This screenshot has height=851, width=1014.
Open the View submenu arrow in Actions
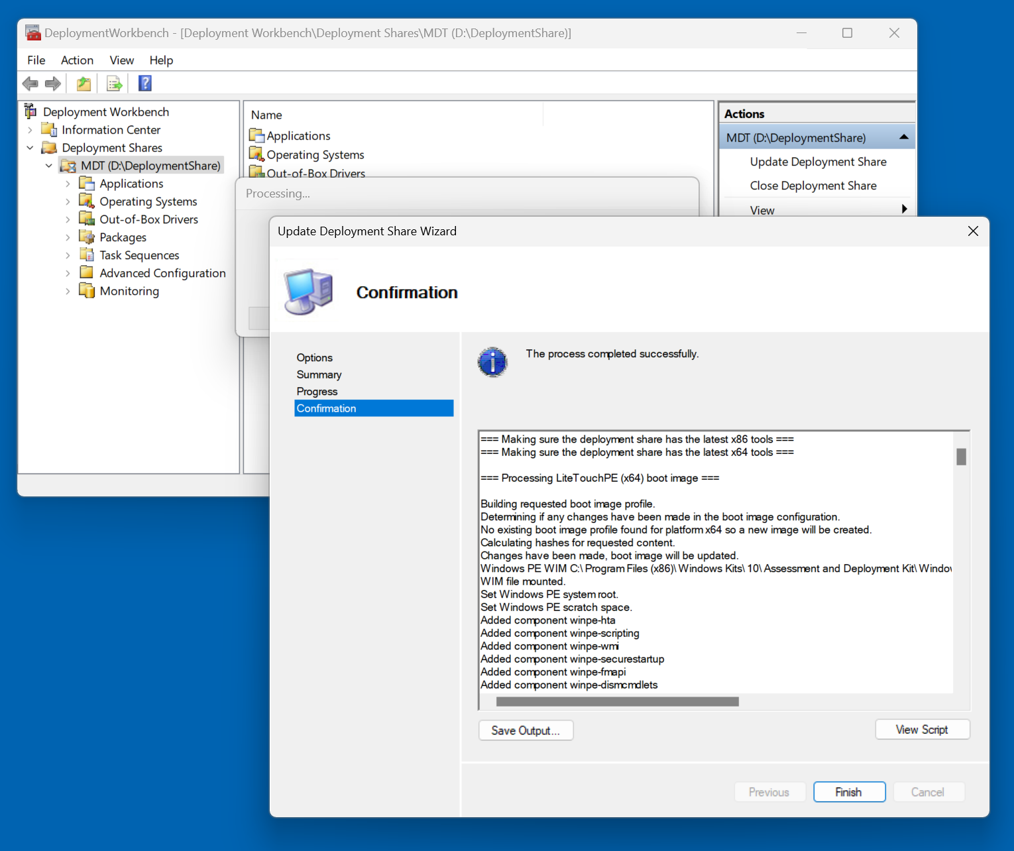point(904,209)
